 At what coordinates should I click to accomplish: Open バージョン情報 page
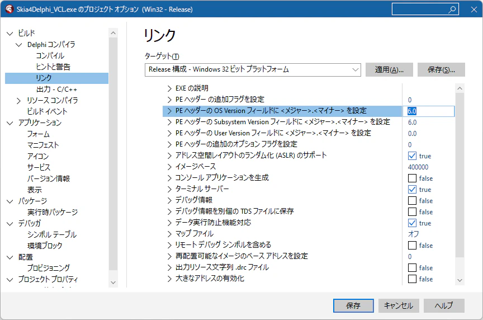[x=49, y=178]
